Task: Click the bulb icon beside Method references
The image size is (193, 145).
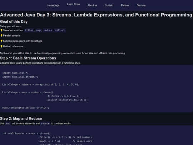Action: [x=1, y=46]
